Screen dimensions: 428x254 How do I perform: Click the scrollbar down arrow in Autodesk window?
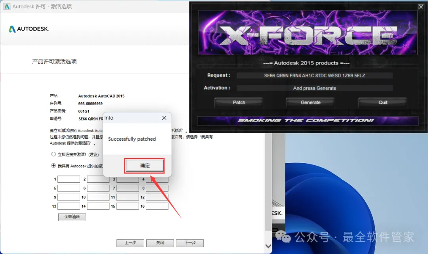(268, 246)
